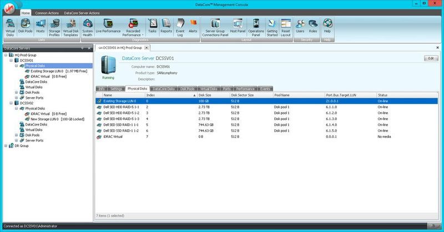444x232 pixels.
Task: Click Reset Layout icon
Action: pyautogui.click(x=286, y=28)
